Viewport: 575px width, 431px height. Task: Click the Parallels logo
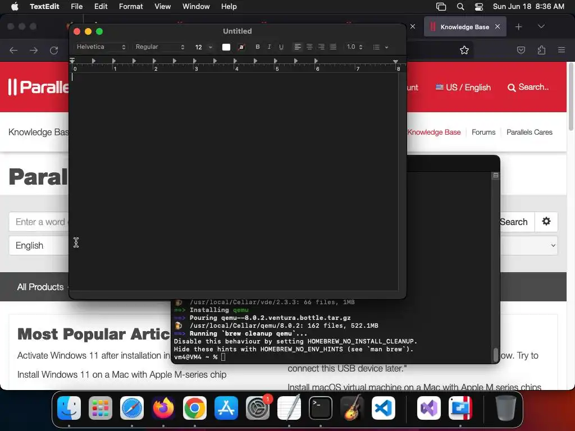(x=39, y=87)
